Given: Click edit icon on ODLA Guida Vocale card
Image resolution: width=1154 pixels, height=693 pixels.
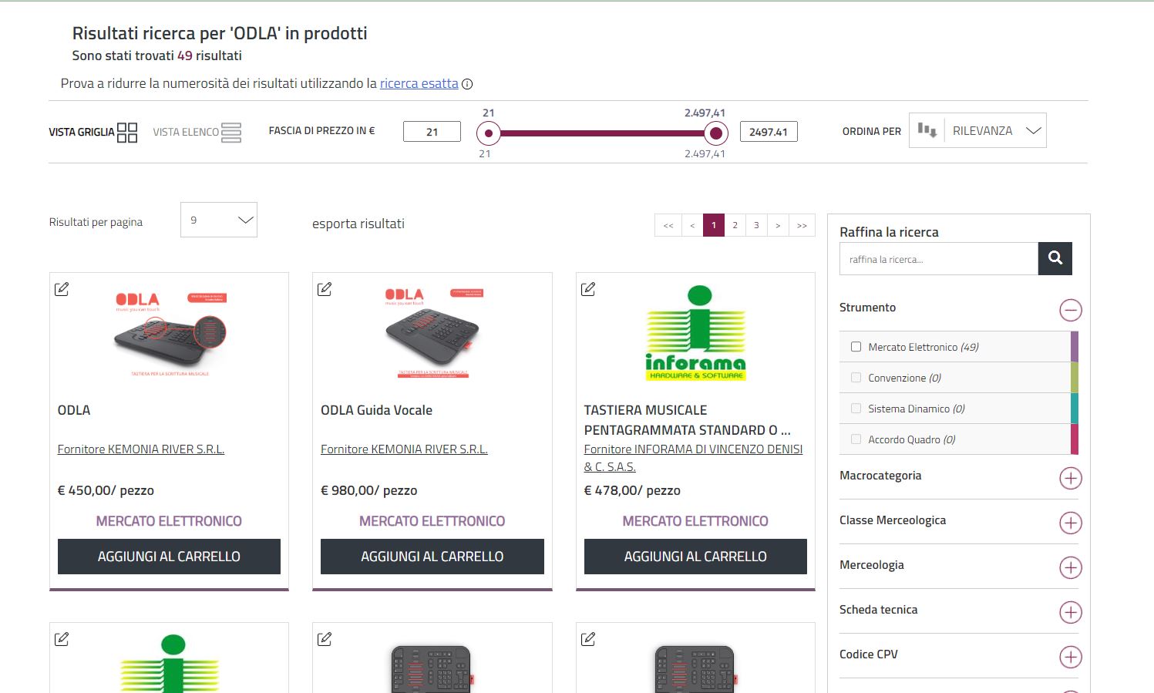Looking at the screenshot, I should [325, 289].
